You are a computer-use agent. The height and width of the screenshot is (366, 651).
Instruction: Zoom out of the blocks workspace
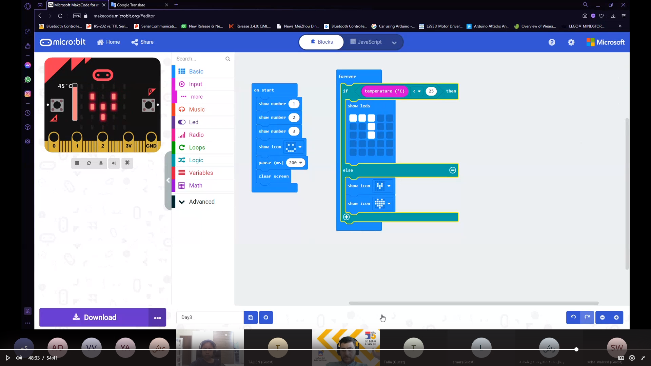[x=603, y=318]
